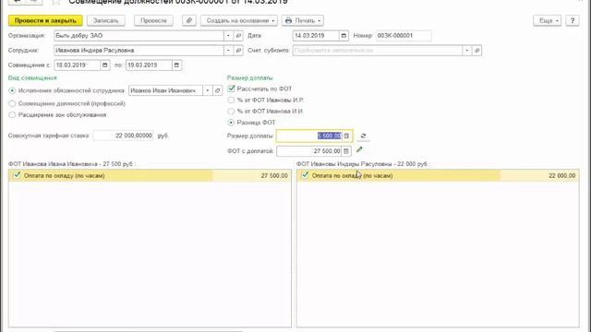591x332 pixels.
Task: Click Совмещение с date field 18.03.2019
Action: coord(77,65)
